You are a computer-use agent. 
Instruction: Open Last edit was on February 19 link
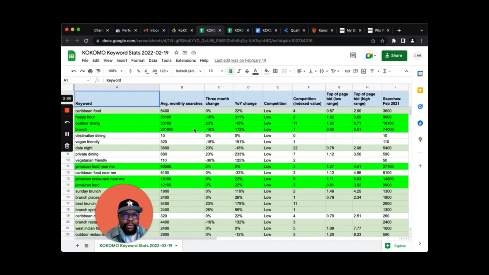[x=240, y=60]
